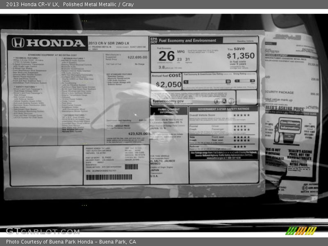
Task: Click the Rollover star rating row
Action: (240, 147)
